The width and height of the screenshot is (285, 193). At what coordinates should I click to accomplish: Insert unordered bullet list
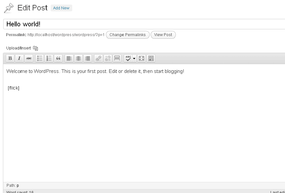tap(40, 58)
